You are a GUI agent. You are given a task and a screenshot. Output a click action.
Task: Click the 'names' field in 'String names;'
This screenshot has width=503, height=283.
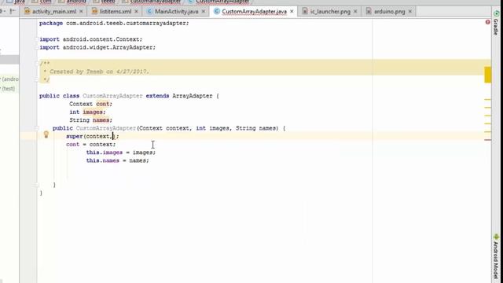101,120
